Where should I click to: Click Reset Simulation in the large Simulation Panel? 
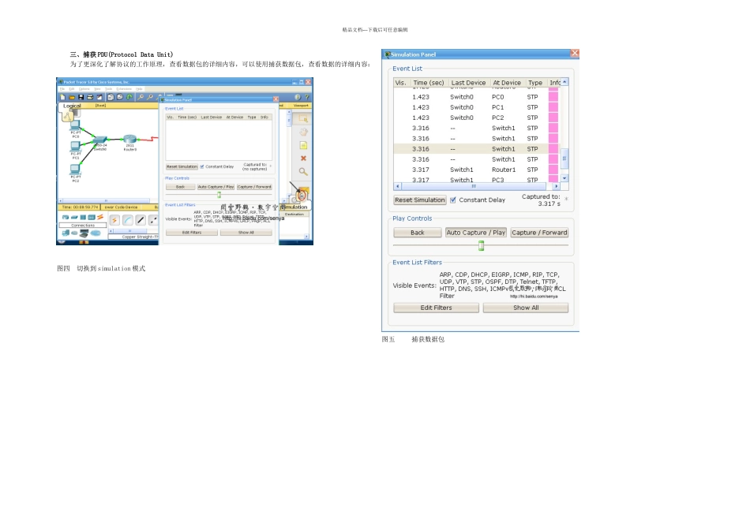coord(419,200)
